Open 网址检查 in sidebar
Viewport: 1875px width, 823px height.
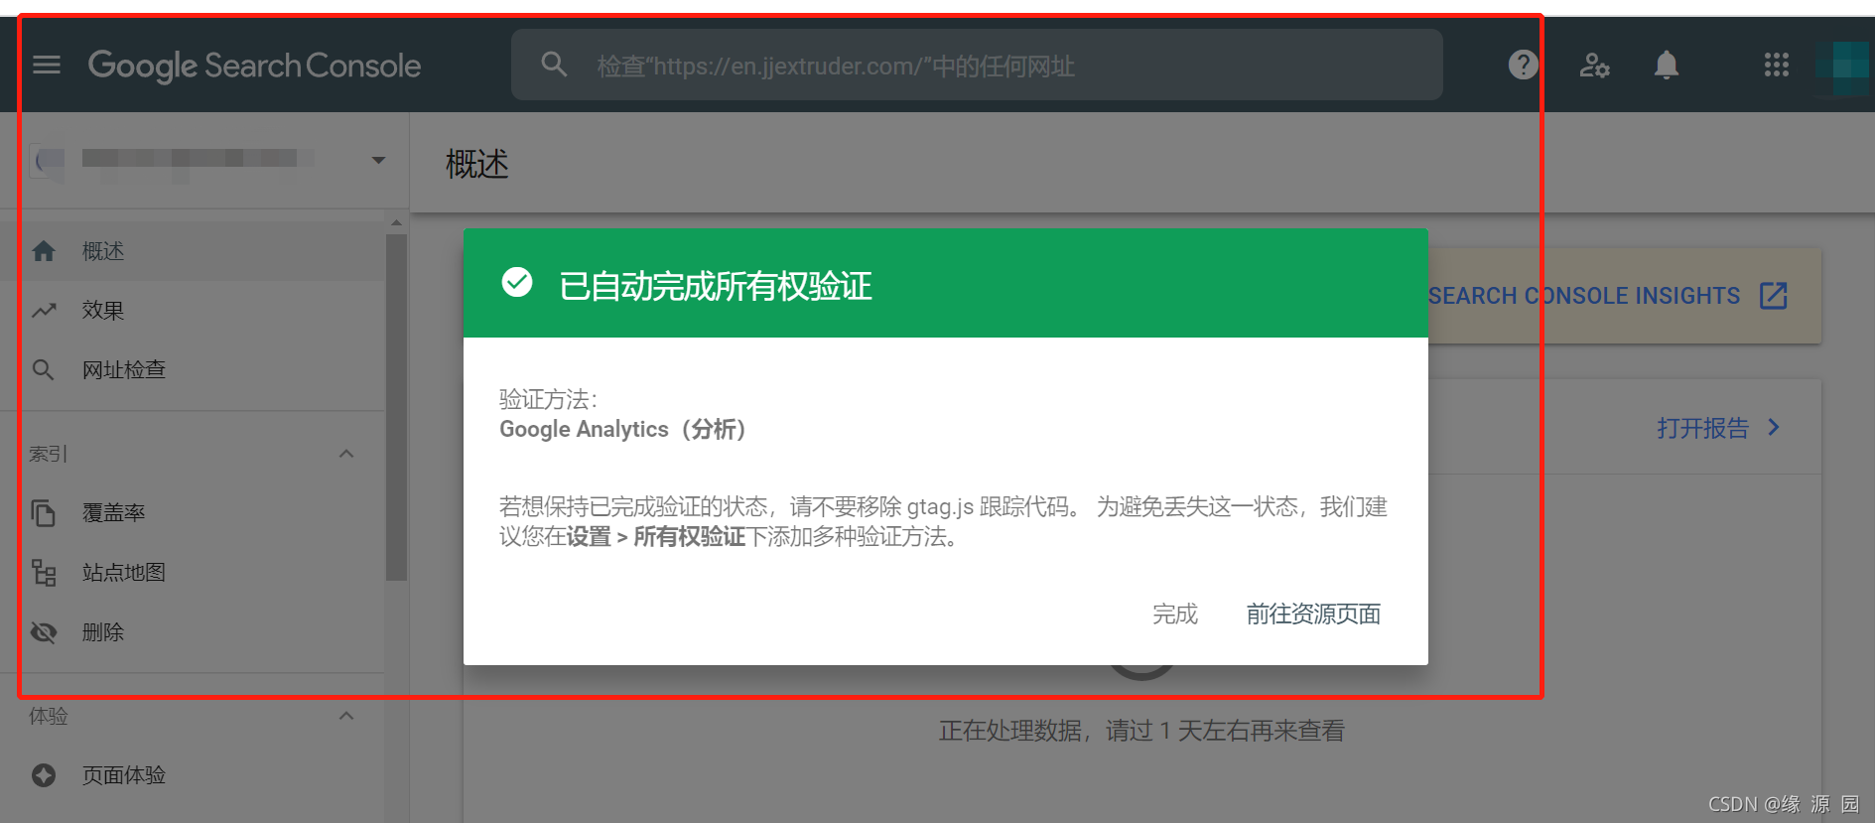coord(193,370)
